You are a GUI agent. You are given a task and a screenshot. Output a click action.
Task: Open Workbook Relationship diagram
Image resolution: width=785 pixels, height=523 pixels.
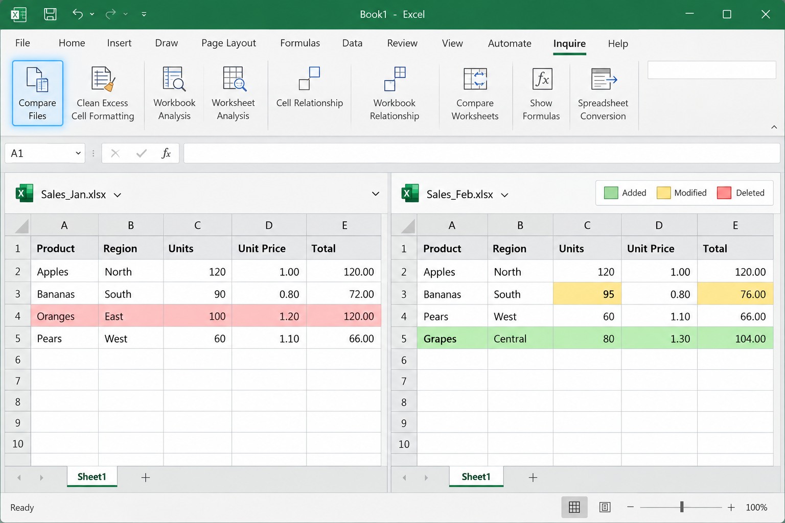[395, 93]
